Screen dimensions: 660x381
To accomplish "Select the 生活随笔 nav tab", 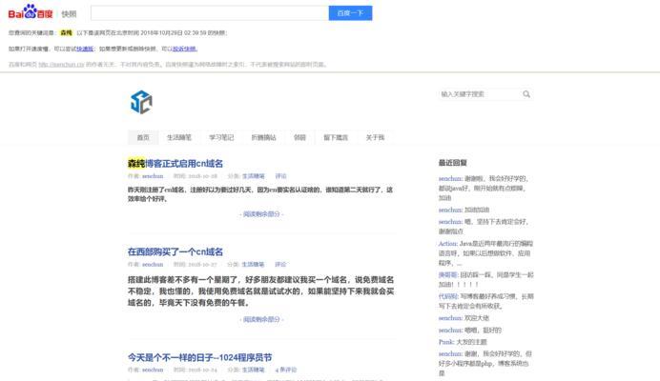I will point(179,137).
